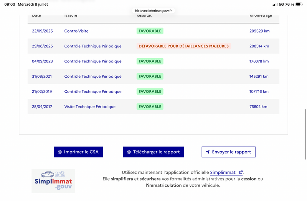Click the printer icon in Télécharger le rapport
Image resolution: width=307 pixels, height=201 pixels.
[129, 152]
